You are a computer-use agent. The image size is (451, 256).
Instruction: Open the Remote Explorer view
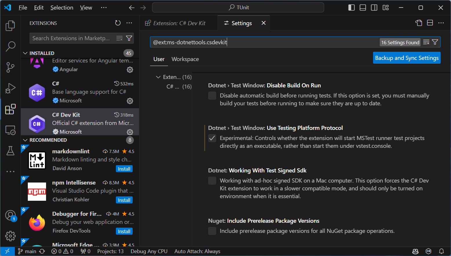10,130
